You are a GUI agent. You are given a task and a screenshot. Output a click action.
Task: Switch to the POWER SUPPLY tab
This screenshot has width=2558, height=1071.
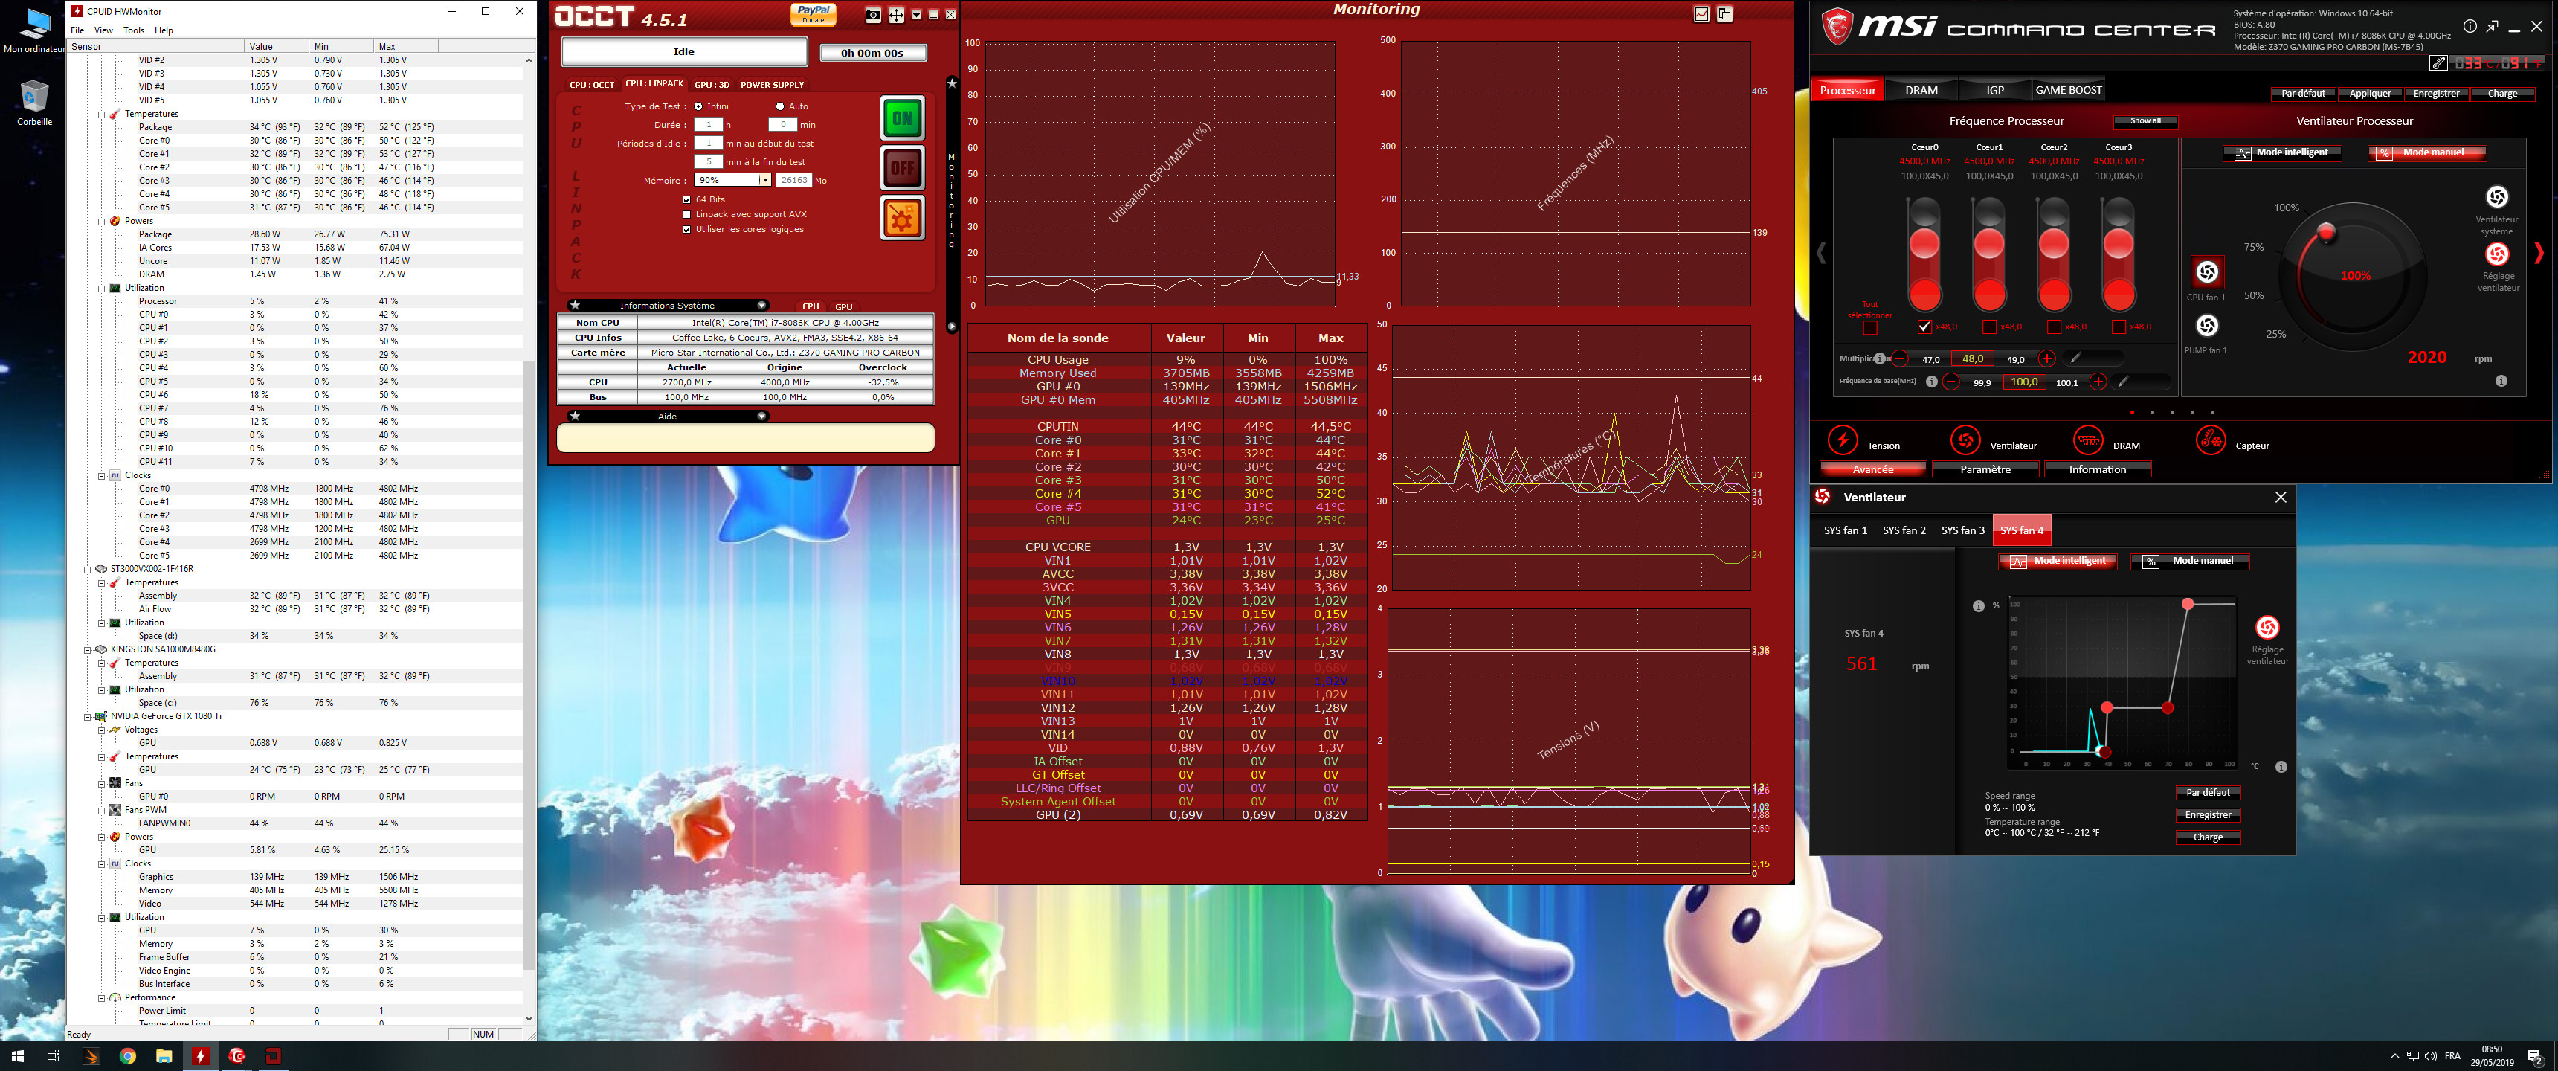(x=772, y=85)
